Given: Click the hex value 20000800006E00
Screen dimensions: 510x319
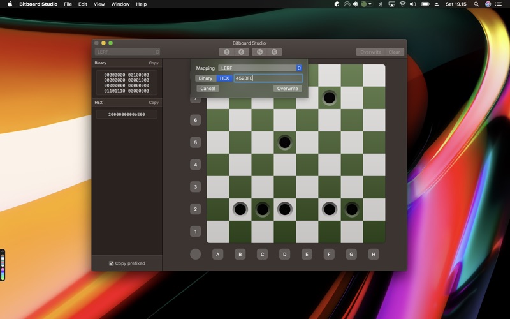Looking at the screenshot, I should pyautogui.click(x=126, y=115).
